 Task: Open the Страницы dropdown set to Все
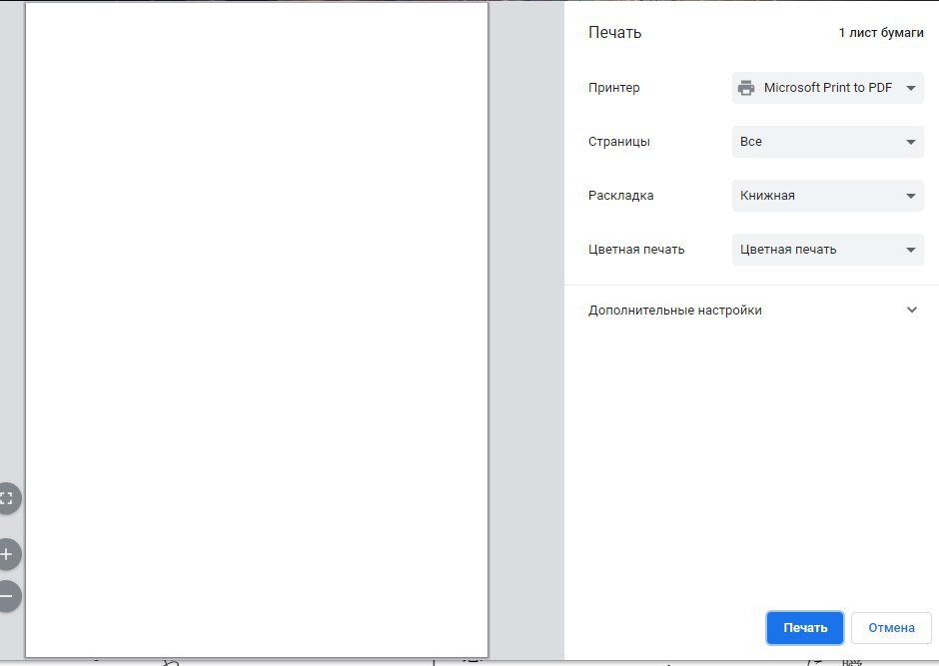tap(827, 142)
